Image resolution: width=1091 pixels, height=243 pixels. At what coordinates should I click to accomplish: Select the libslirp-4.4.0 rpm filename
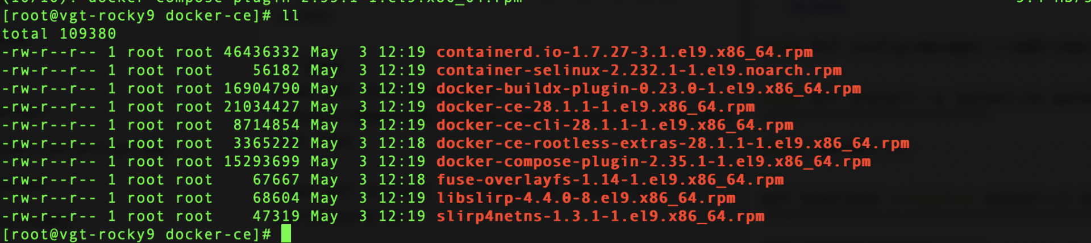(x=586, y=198)
